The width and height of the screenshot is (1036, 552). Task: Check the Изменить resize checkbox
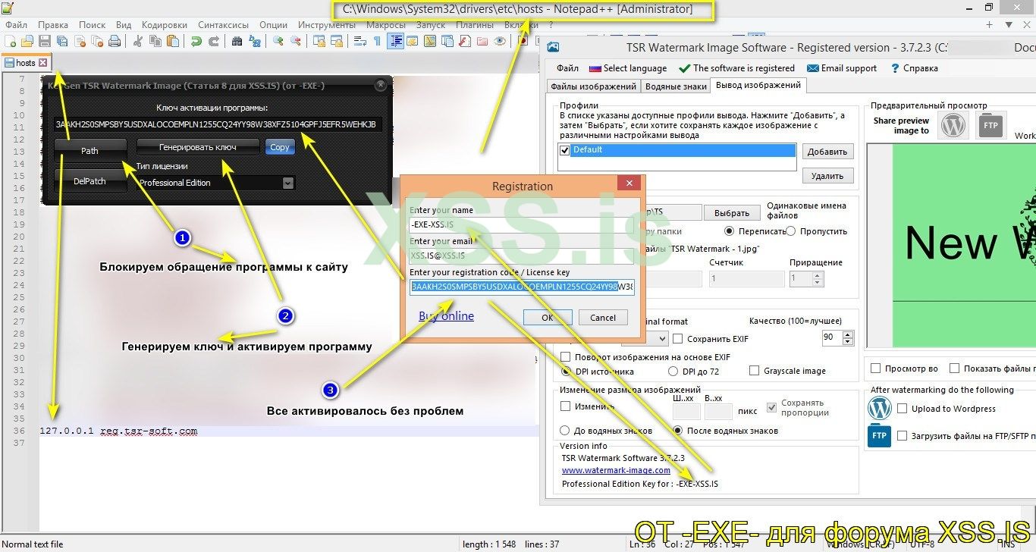tap(565, 406)
